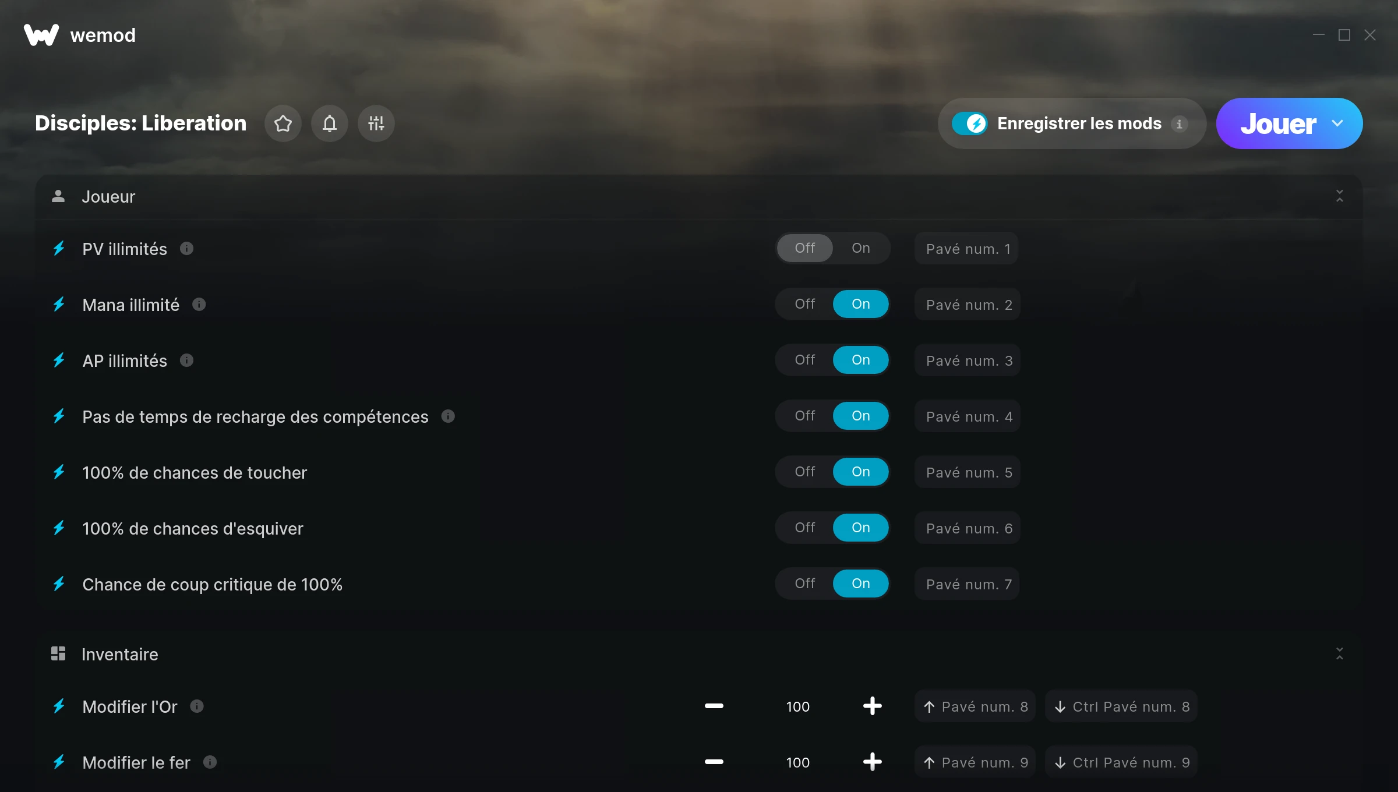The width and height of the screenshot is (1398, 792).
Task: Show info icon next to Mana illimité
Action: [x=199, y=305]
